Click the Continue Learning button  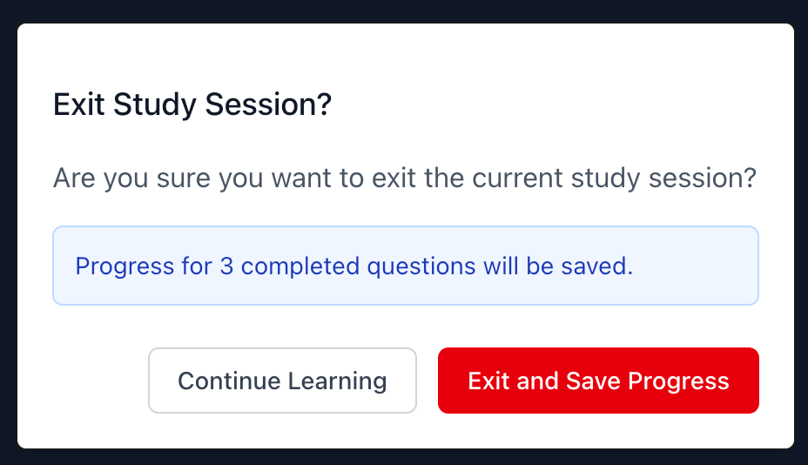tap(282, 381)
